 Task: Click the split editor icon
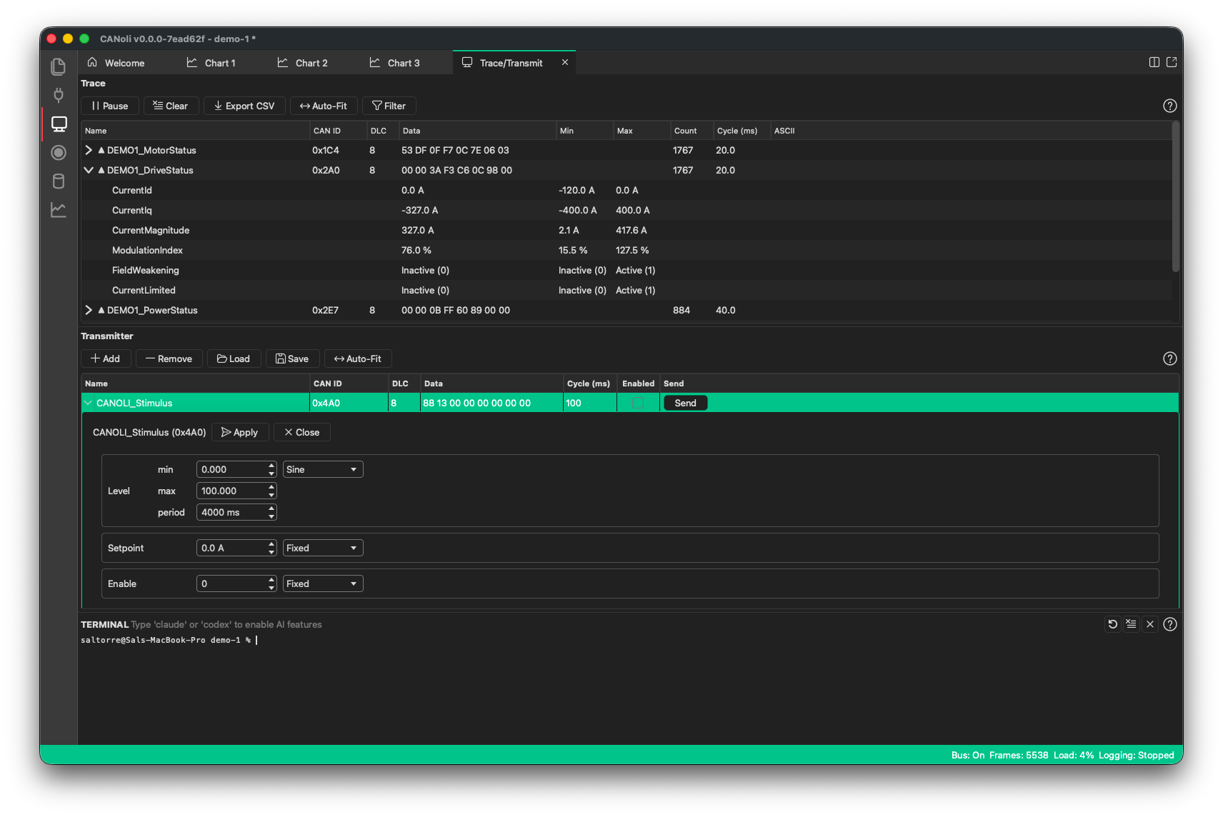click(1154, 62)
